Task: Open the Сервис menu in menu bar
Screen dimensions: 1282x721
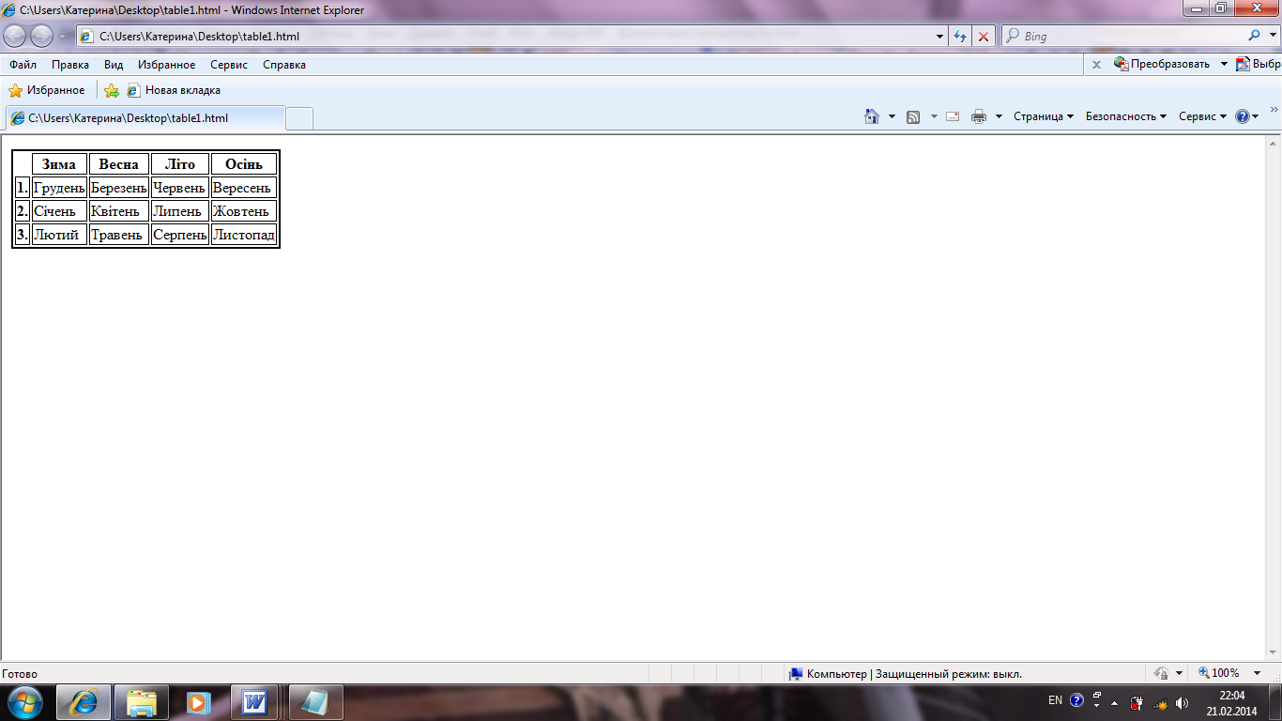Action: pos(229,65)
